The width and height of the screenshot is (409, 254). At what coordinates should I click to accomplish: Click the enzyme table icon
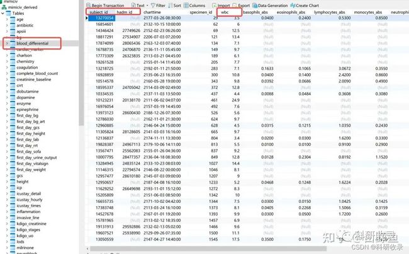click(x=13, y=103)
